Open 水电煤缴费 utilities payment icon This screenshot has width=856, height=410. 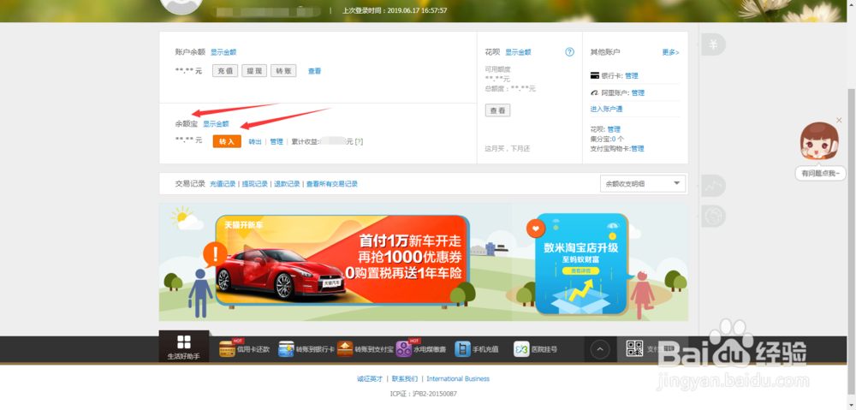(404, 349)
